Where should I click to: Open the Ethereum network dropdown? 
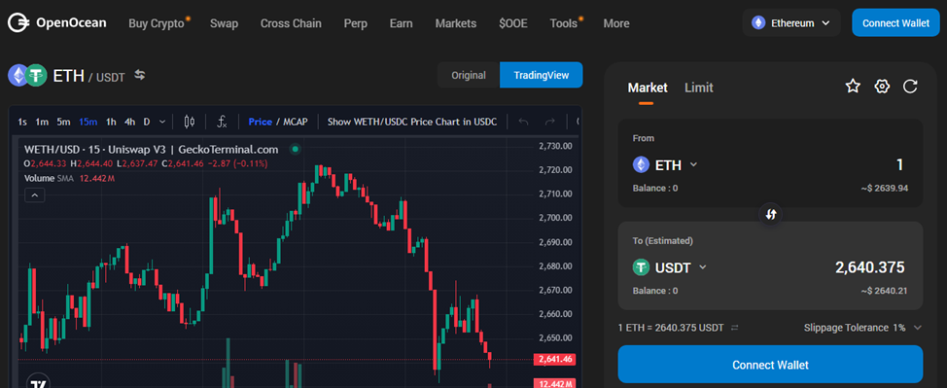pyautogui.click(x=791, y=23)
